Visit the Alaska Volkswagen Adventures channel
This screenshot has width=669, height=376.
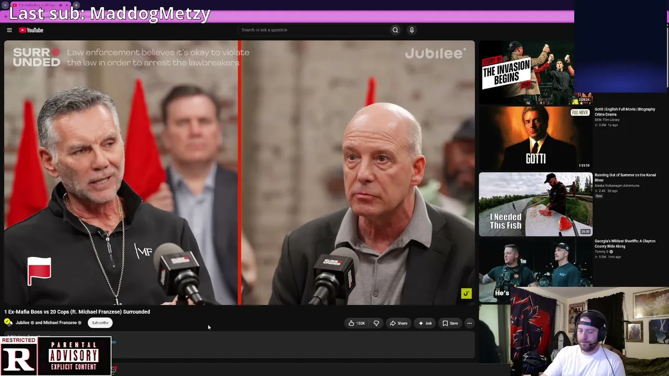point(617,186)
